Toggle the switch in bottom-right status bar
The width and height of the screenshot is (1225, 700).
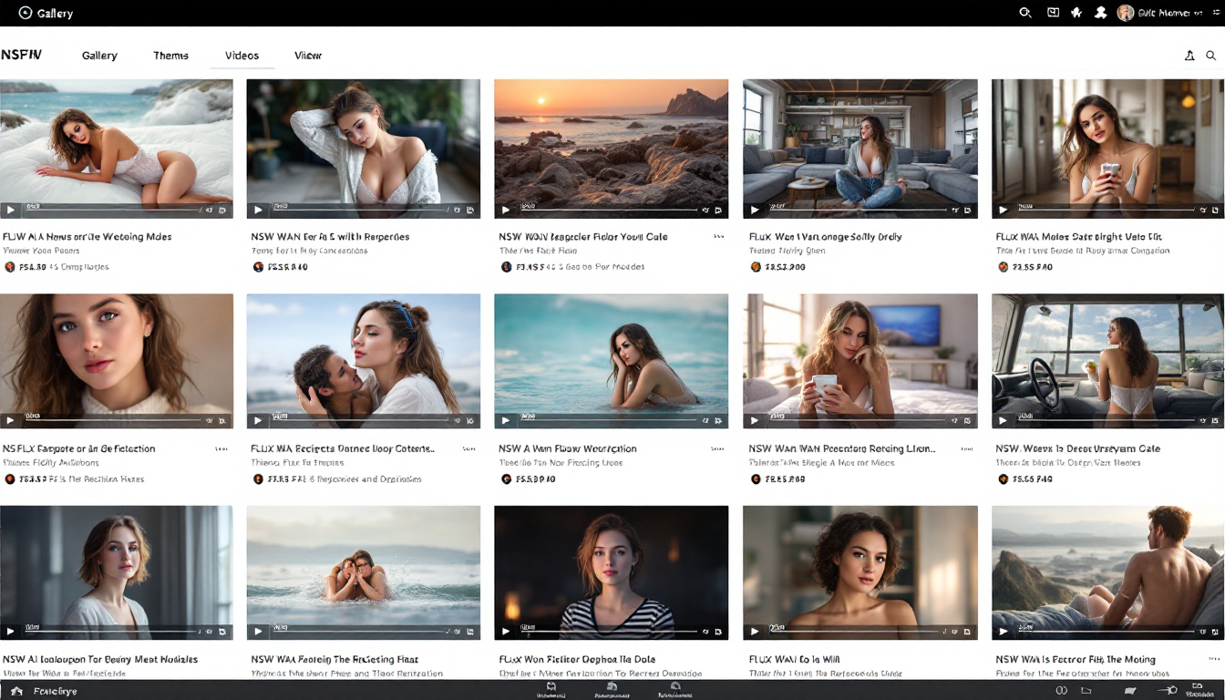pyautogui.click(x=1168, y=691)
